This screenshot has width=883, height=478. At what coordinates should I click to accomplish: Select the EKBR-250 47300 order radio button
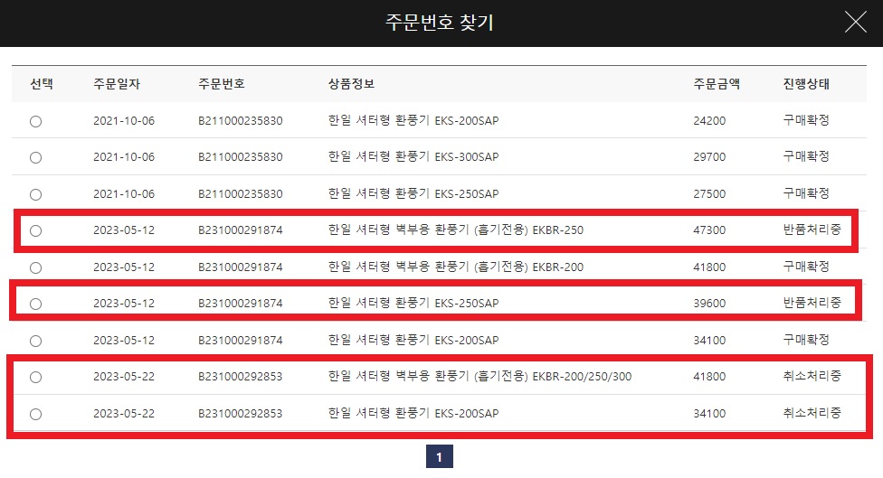[35, 230]
